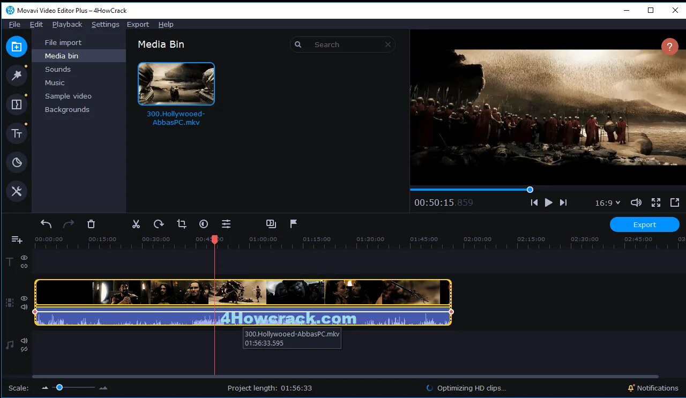Click the Search field in Media Bin
The width and height of the screenshot is (686, 398).
click(342, 44)
